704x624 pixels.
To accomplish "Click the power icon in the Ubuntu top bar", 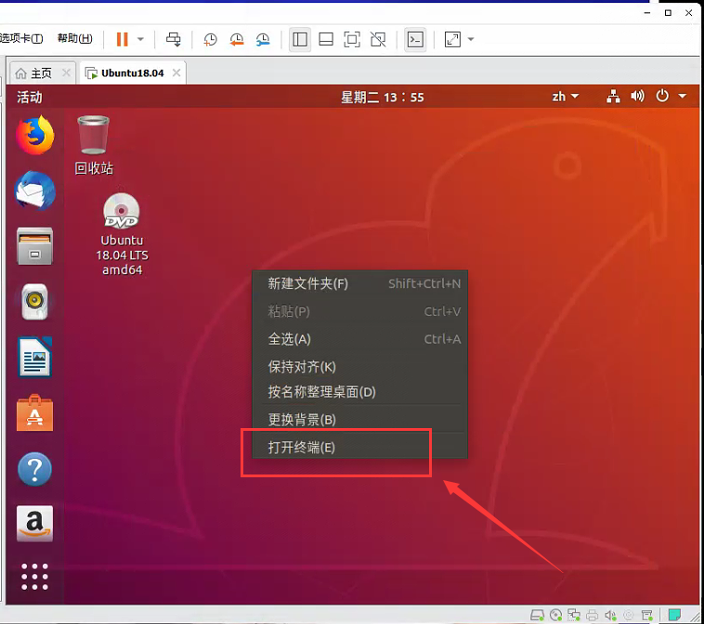I will click(662, 96).
